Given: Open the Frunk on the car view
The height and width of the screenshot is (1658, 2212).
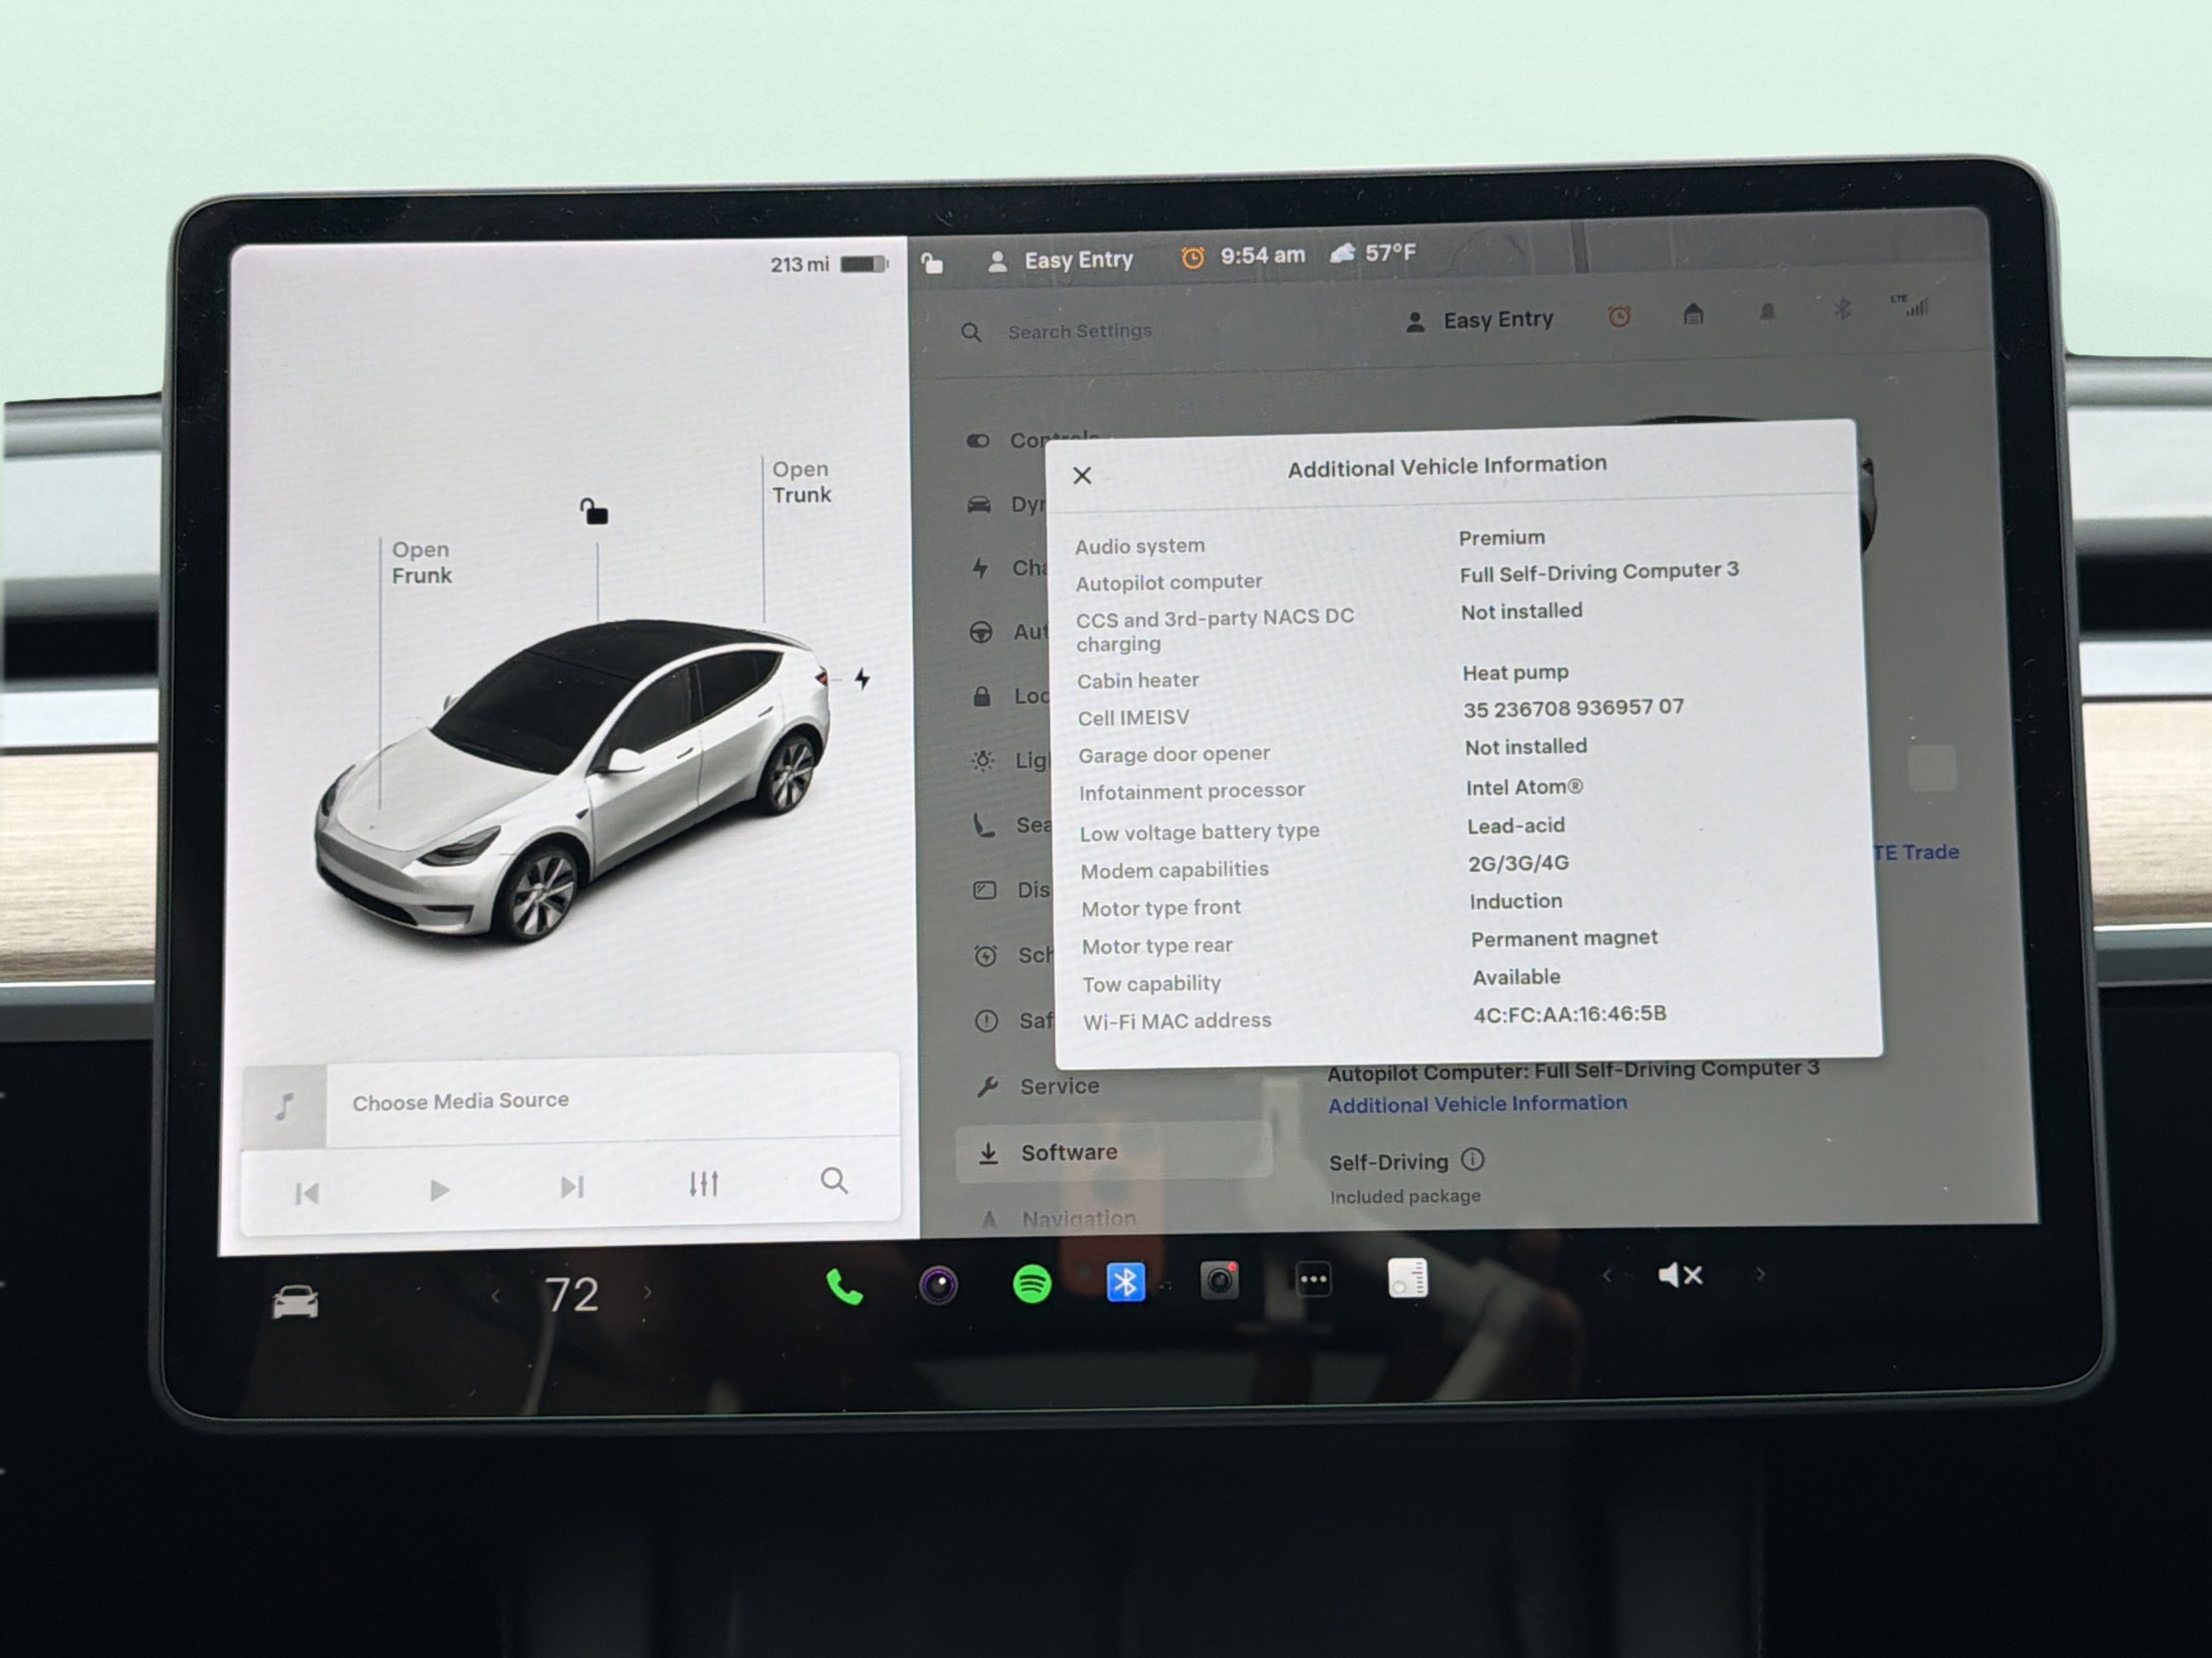Looking at the screenshot, I should click(x=421, y=563).
